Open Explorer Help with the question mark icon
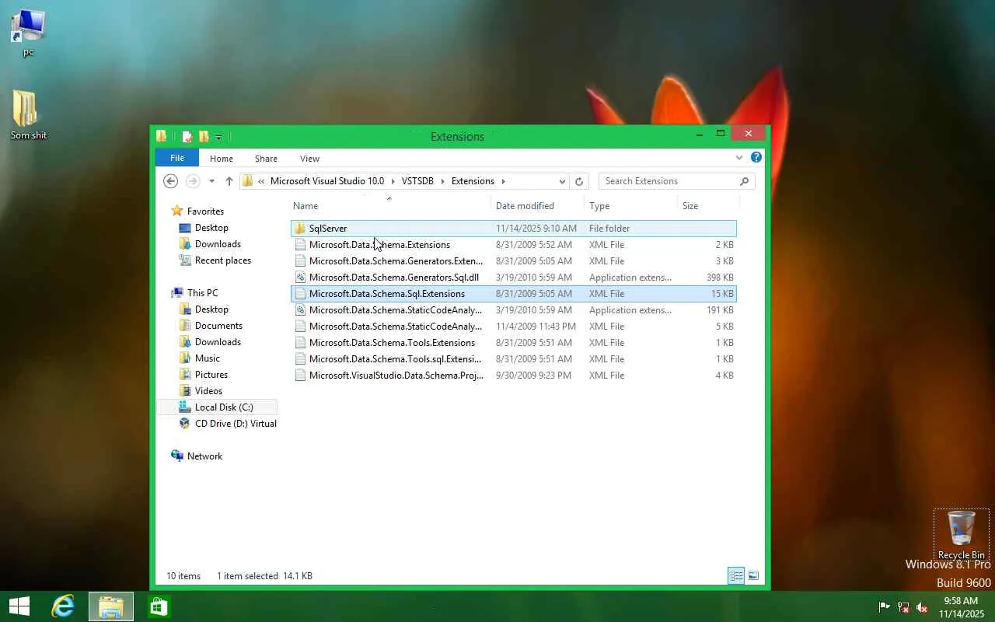The width and height of the screenshot is (995, 622). pos(756,157)
